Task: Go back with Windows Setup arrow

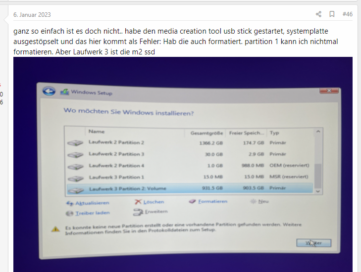Action: tap(49, 91)
